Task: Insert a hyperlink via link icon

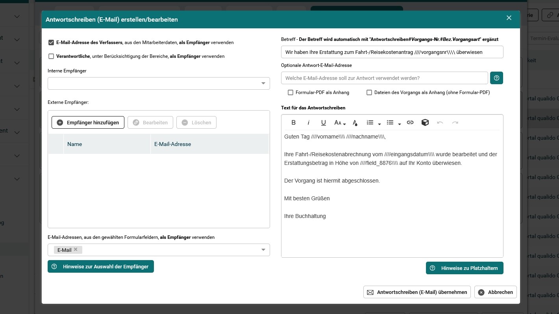Action: click(x=410, y=122)
